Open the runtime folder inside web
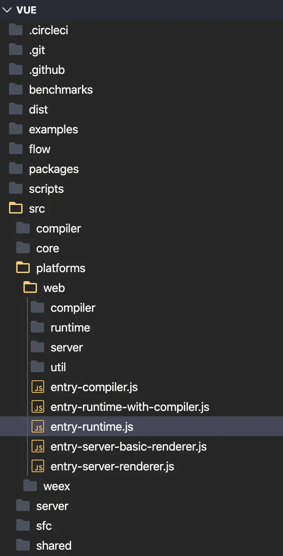 point(70,328)
